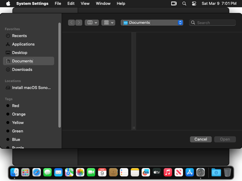Open the File menu
The image size is (242, 181).
tap(58, 4)
